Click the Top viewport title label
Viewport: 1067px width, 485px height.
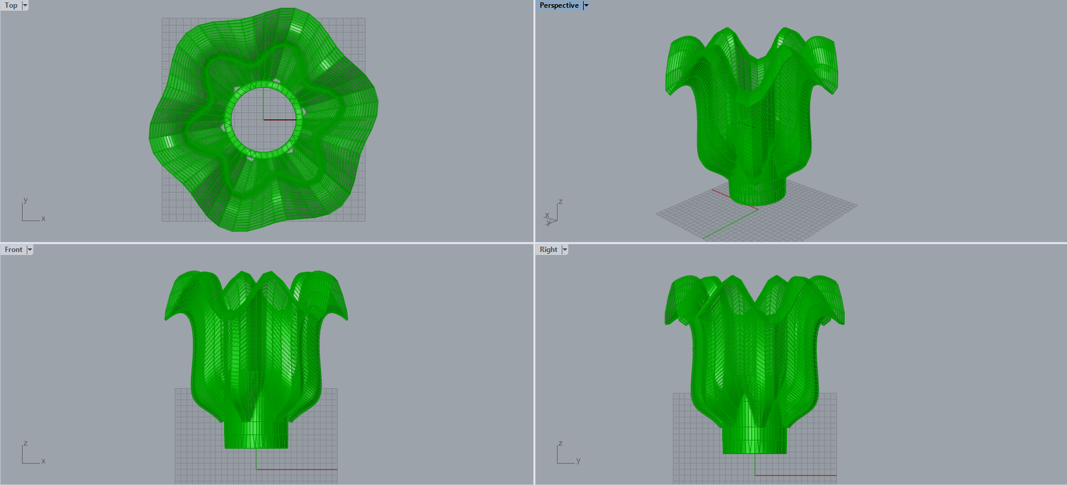click(x=11, y=5)
